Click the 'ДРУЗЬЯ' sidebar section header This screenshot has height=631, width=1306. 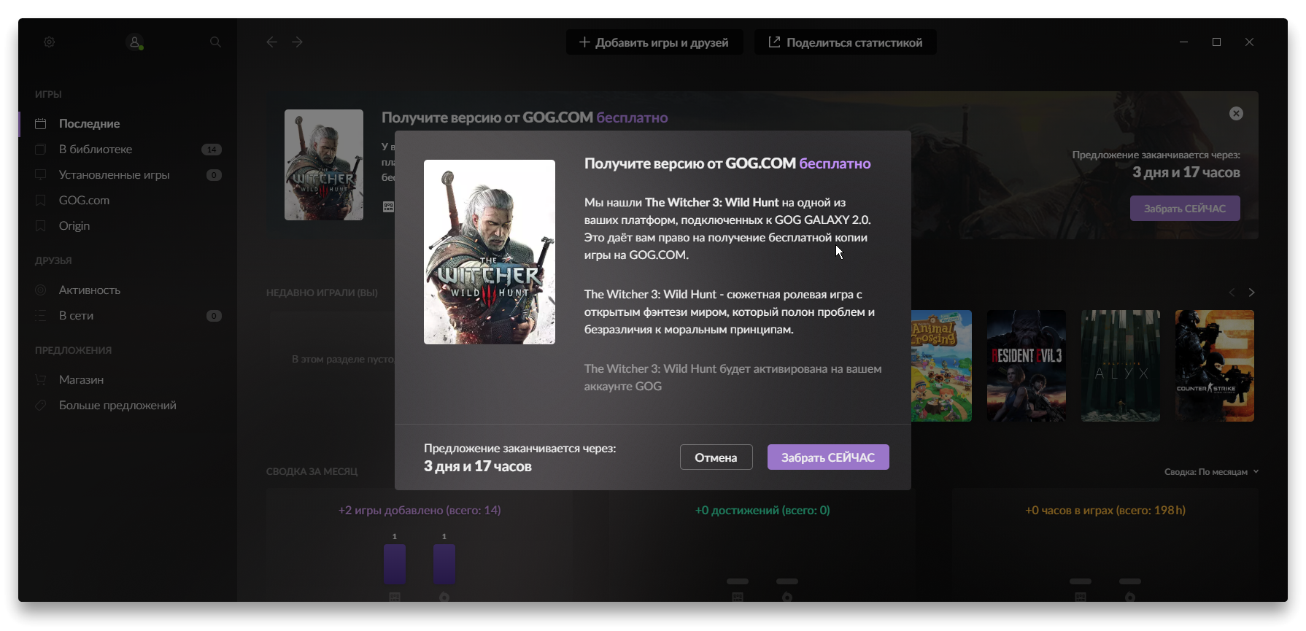(53, 260)
